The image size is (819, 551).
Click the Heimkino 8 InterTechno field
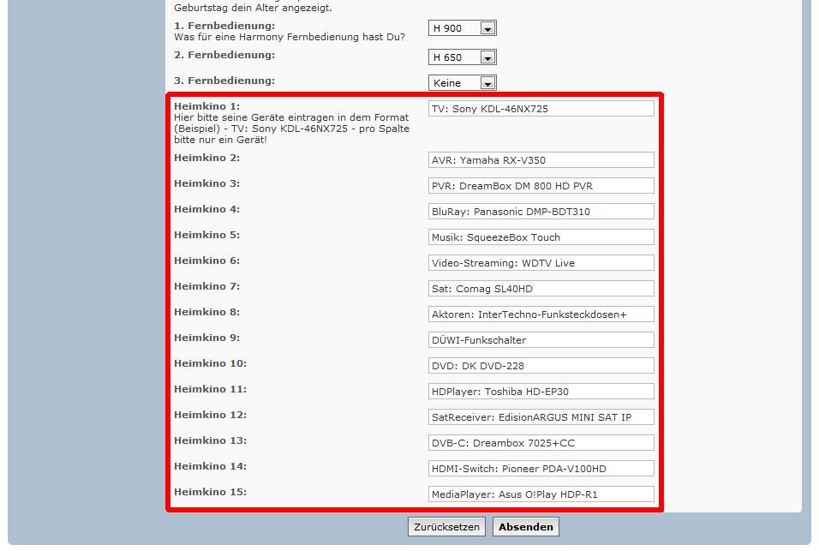[x=541, y=314]
